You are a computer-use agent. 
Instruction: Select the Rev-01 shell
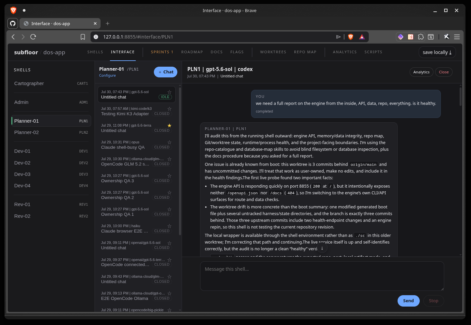[51, 204]
